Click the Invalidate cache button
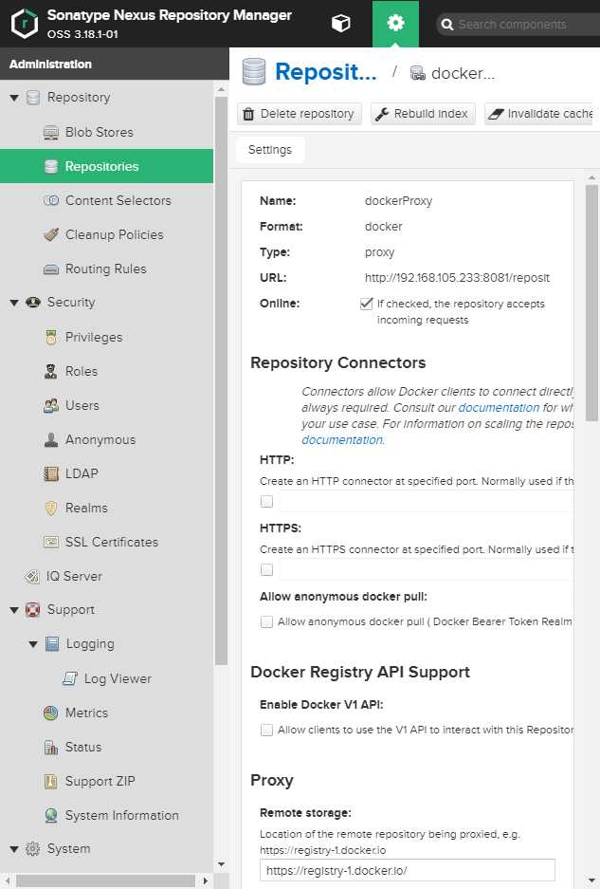 click(540, 114)
